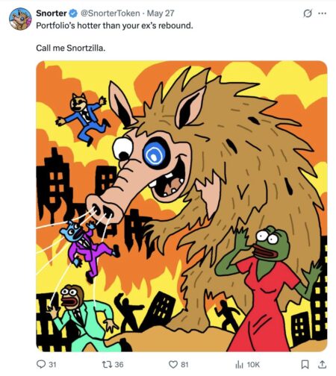Open the May 27 timestamp link
The image size is (336, 376).
tap(161, 13)
